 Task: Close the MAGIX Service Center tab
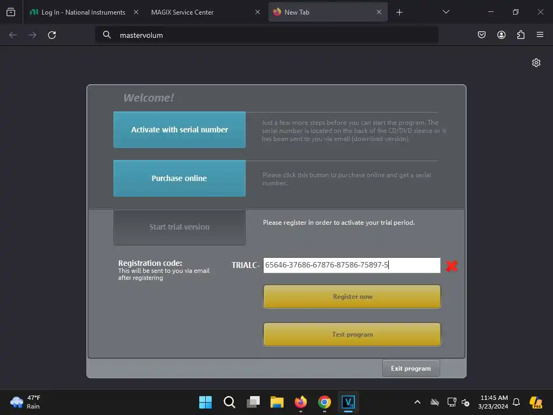[258, 12]
